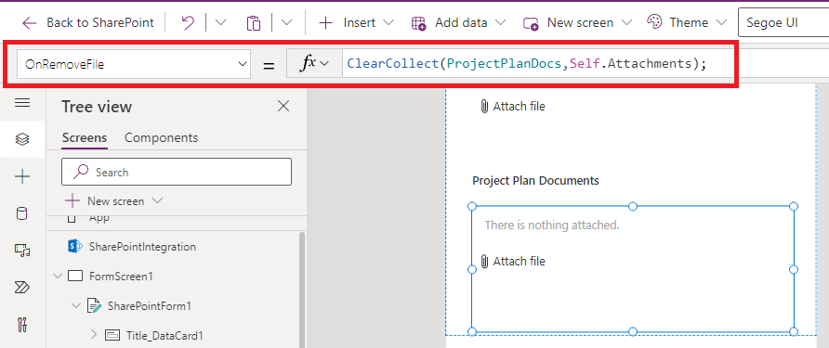Image resolution: width=829 pixels, height=348 pixels.
Task: Click the SharePointForm1 form icon
Action: pos(94,305)
